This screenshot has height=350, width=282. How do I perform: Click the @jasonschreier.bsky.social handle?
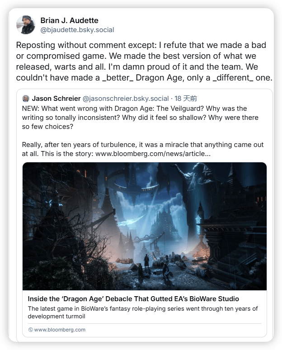click(x=126, y=99)
